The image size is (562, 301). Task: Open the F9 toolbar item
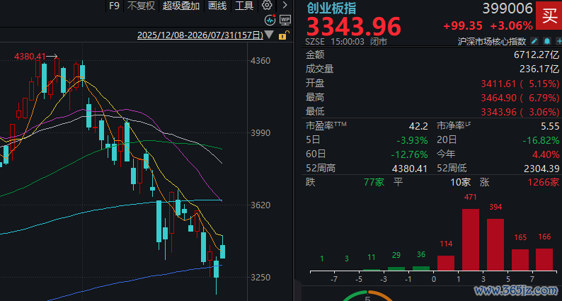click(x=114, y=6)
